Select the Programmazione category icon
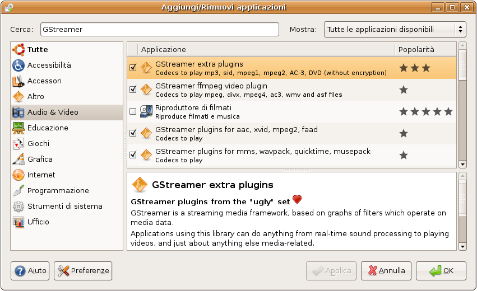Viewport: 477px width, 291px height. click(x=18, y=191)
